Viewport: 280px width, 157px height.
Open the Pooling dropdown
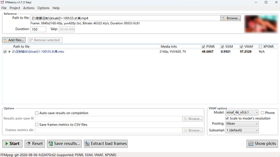tap(242, 124)
